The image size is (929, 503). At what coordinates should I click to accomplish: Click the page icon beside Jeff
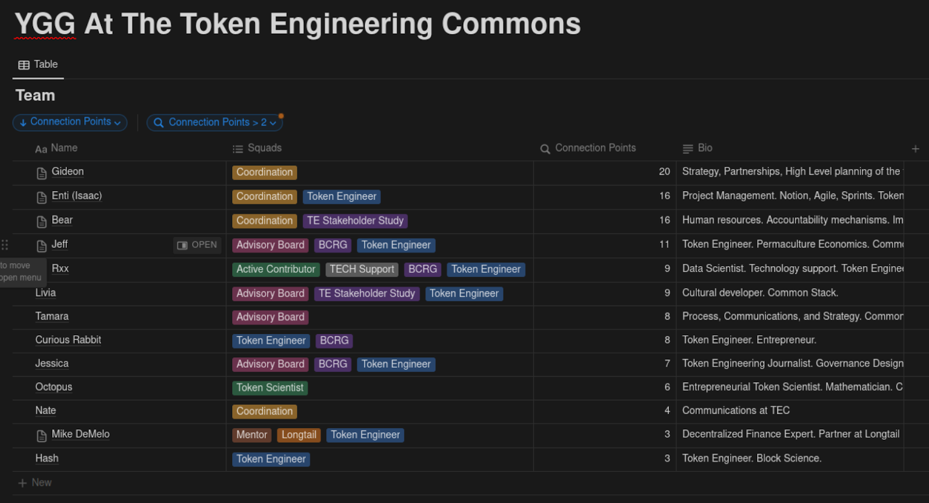(42, 246)
